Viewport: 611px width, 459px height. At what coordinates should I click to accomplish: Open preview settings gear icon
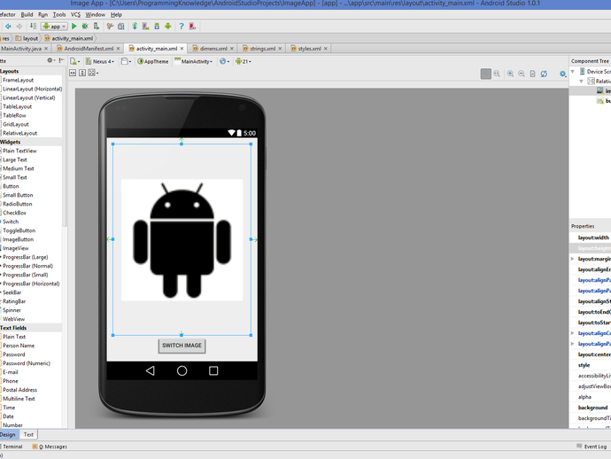[x=562, y=74]
